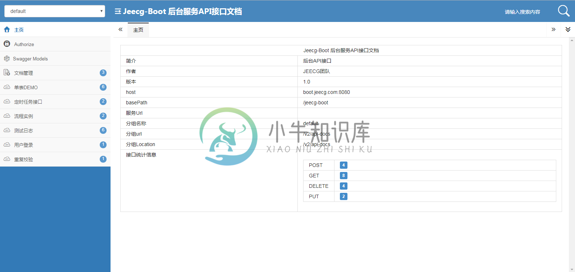The image size is (575, 272).
Task: Click the 文档管理 document icon
Action: [7, 73]
